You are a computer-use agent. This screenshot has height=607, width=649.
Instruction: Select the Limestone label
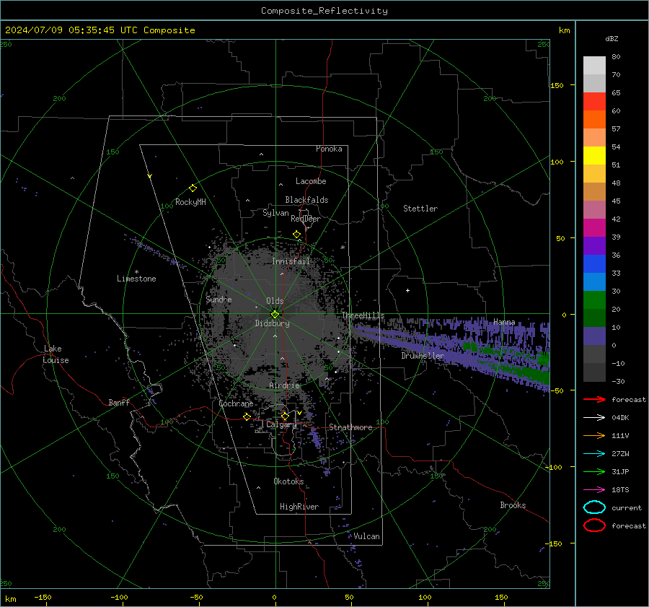point(136,279)
